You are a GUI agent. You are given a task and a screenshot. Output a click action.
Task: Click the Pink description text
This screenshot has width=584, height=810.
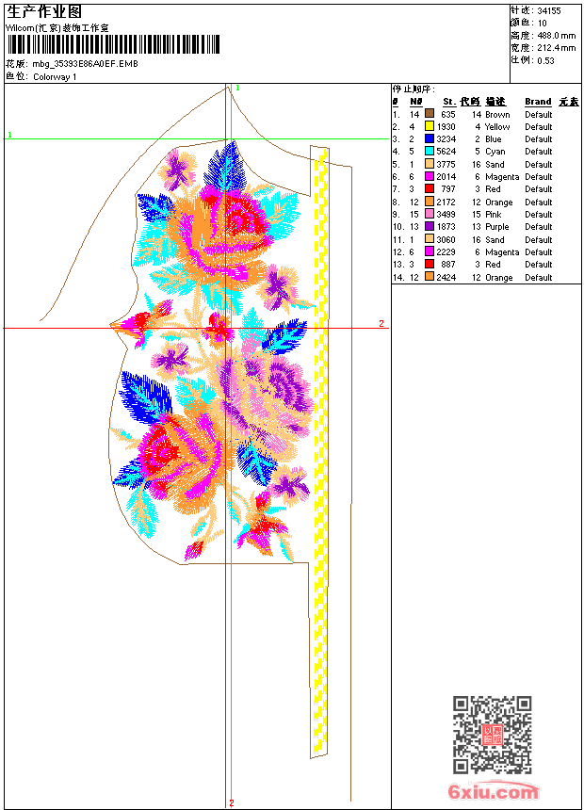(494, 215)
